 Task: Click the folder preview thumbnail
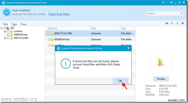tap(161, 62)
